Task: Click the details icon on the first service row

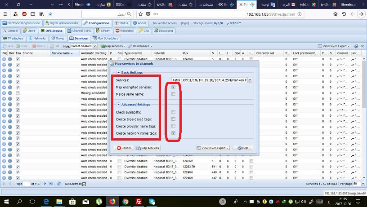Action: 11,59
